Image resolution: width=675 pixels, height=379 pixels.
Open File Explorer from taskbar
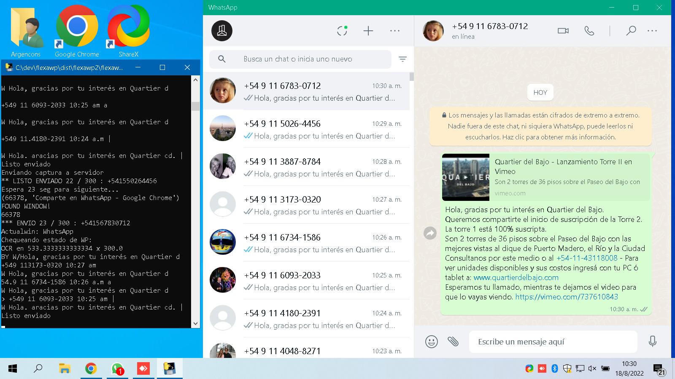[64, 369]
